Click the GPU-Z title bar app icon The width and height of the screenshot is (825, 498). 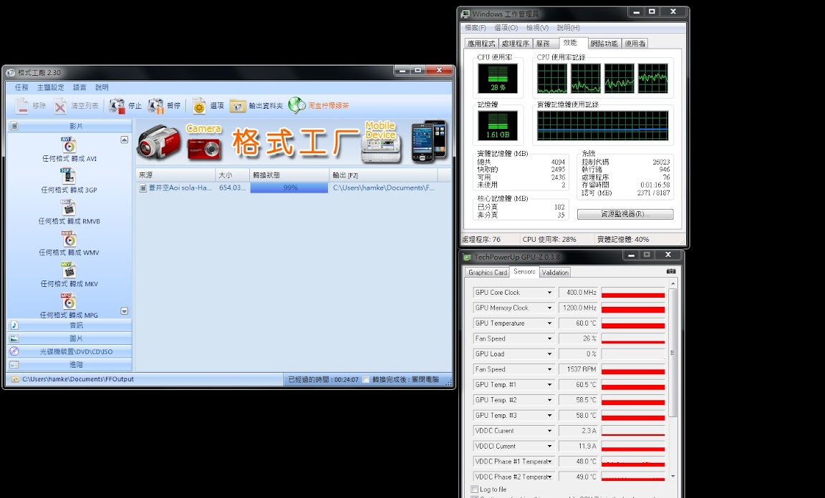pos(467,257)
